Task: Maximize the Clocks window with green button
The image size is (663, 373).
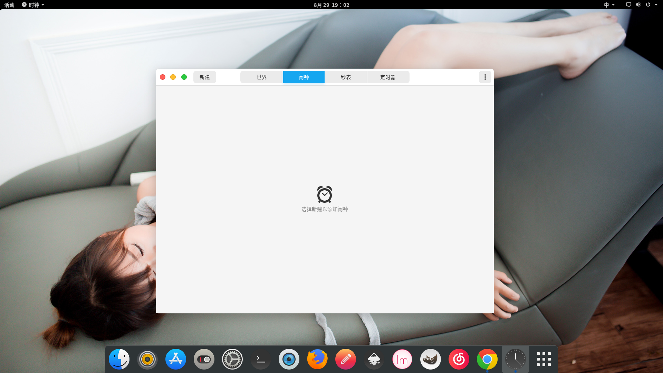Action: (x=184, y=77)
